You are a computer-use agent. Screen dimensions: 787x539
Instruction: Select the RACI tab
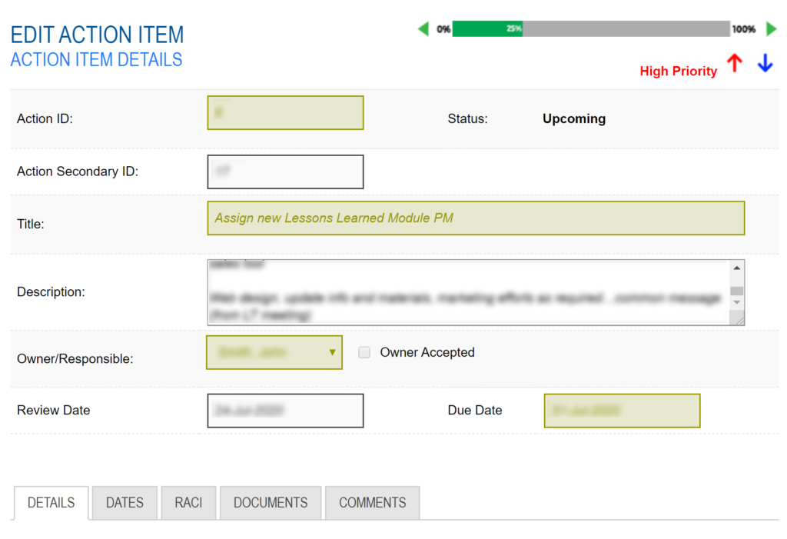pyautogui.click(x=188, y=503)
